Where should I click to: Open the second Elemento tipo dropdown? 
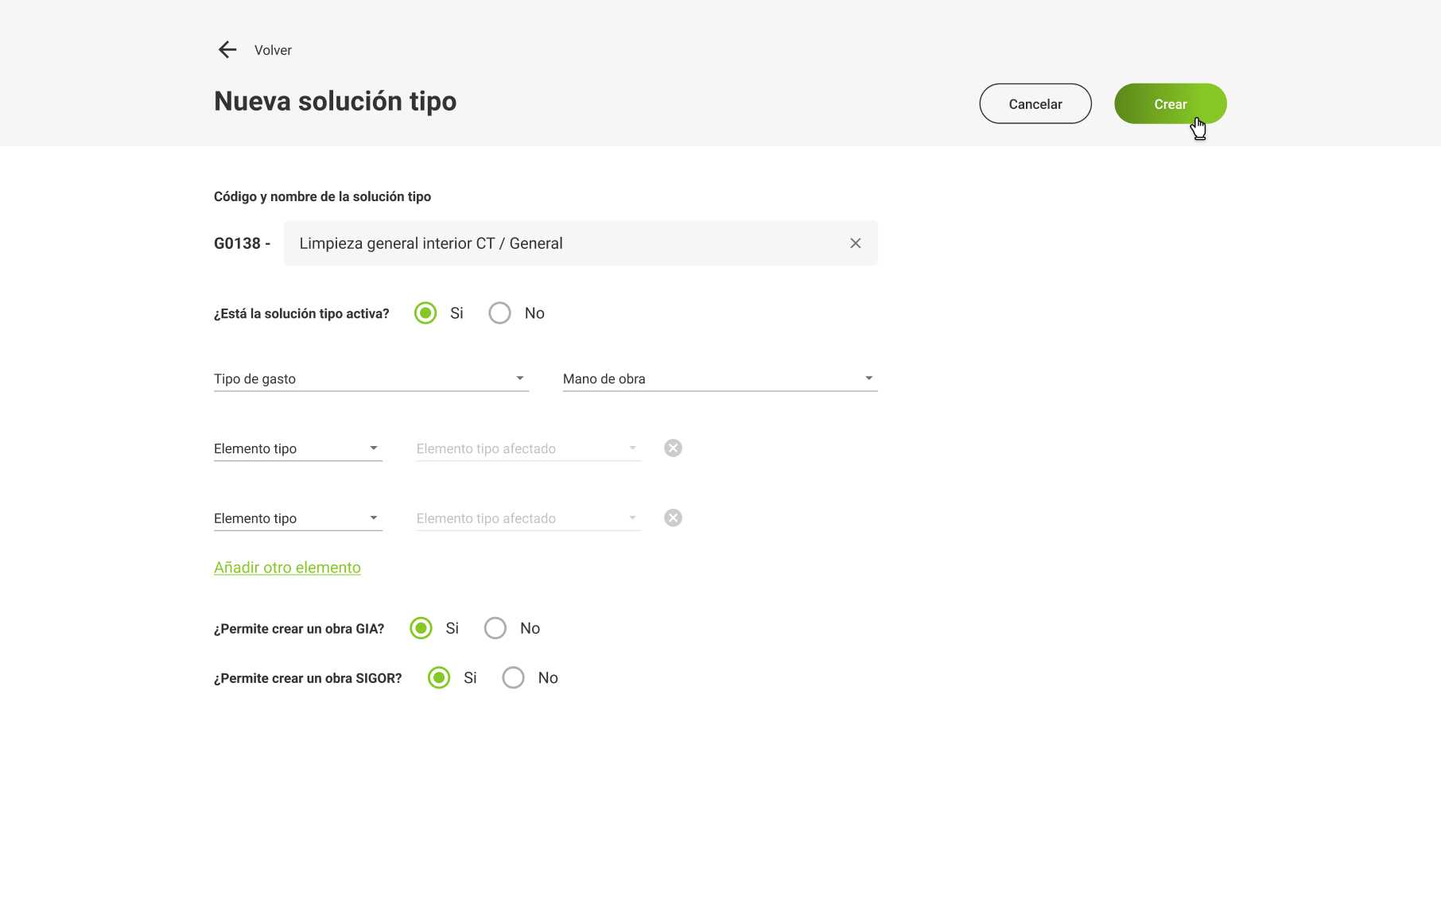coord(298,518)
